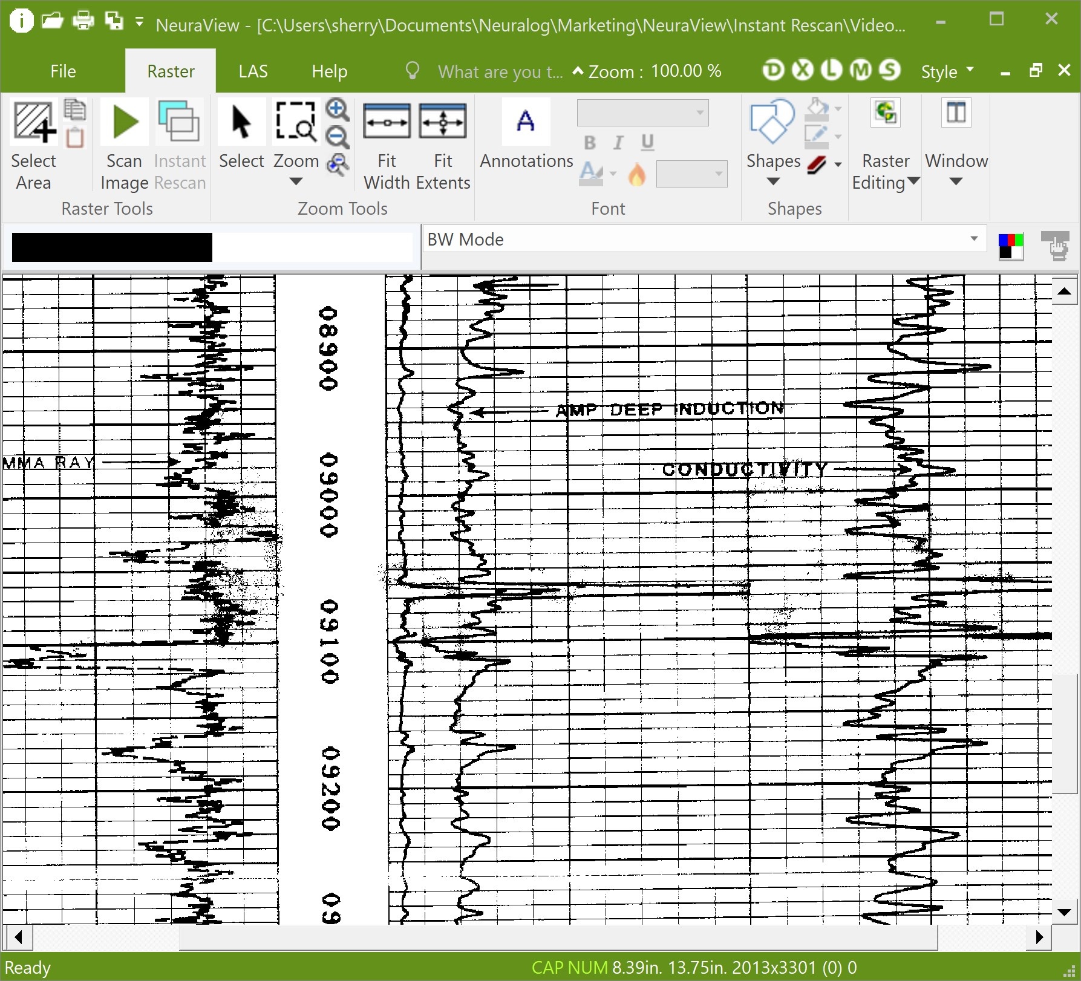Toggle the D circular button
1081x981 pixels.
(772, 71)
